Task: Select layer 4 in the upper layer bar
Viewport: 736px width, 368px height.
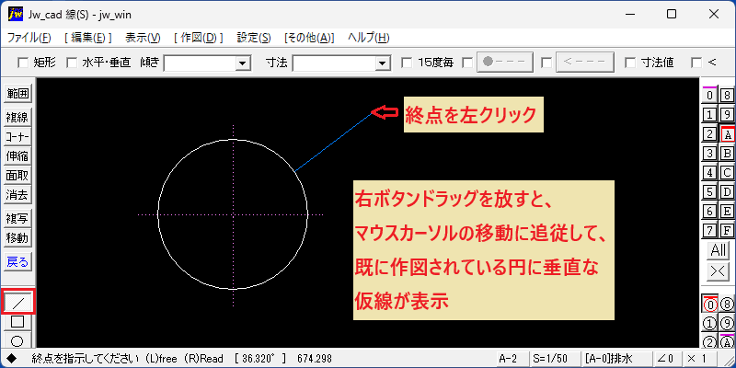Action: click(x=709, y=173)
